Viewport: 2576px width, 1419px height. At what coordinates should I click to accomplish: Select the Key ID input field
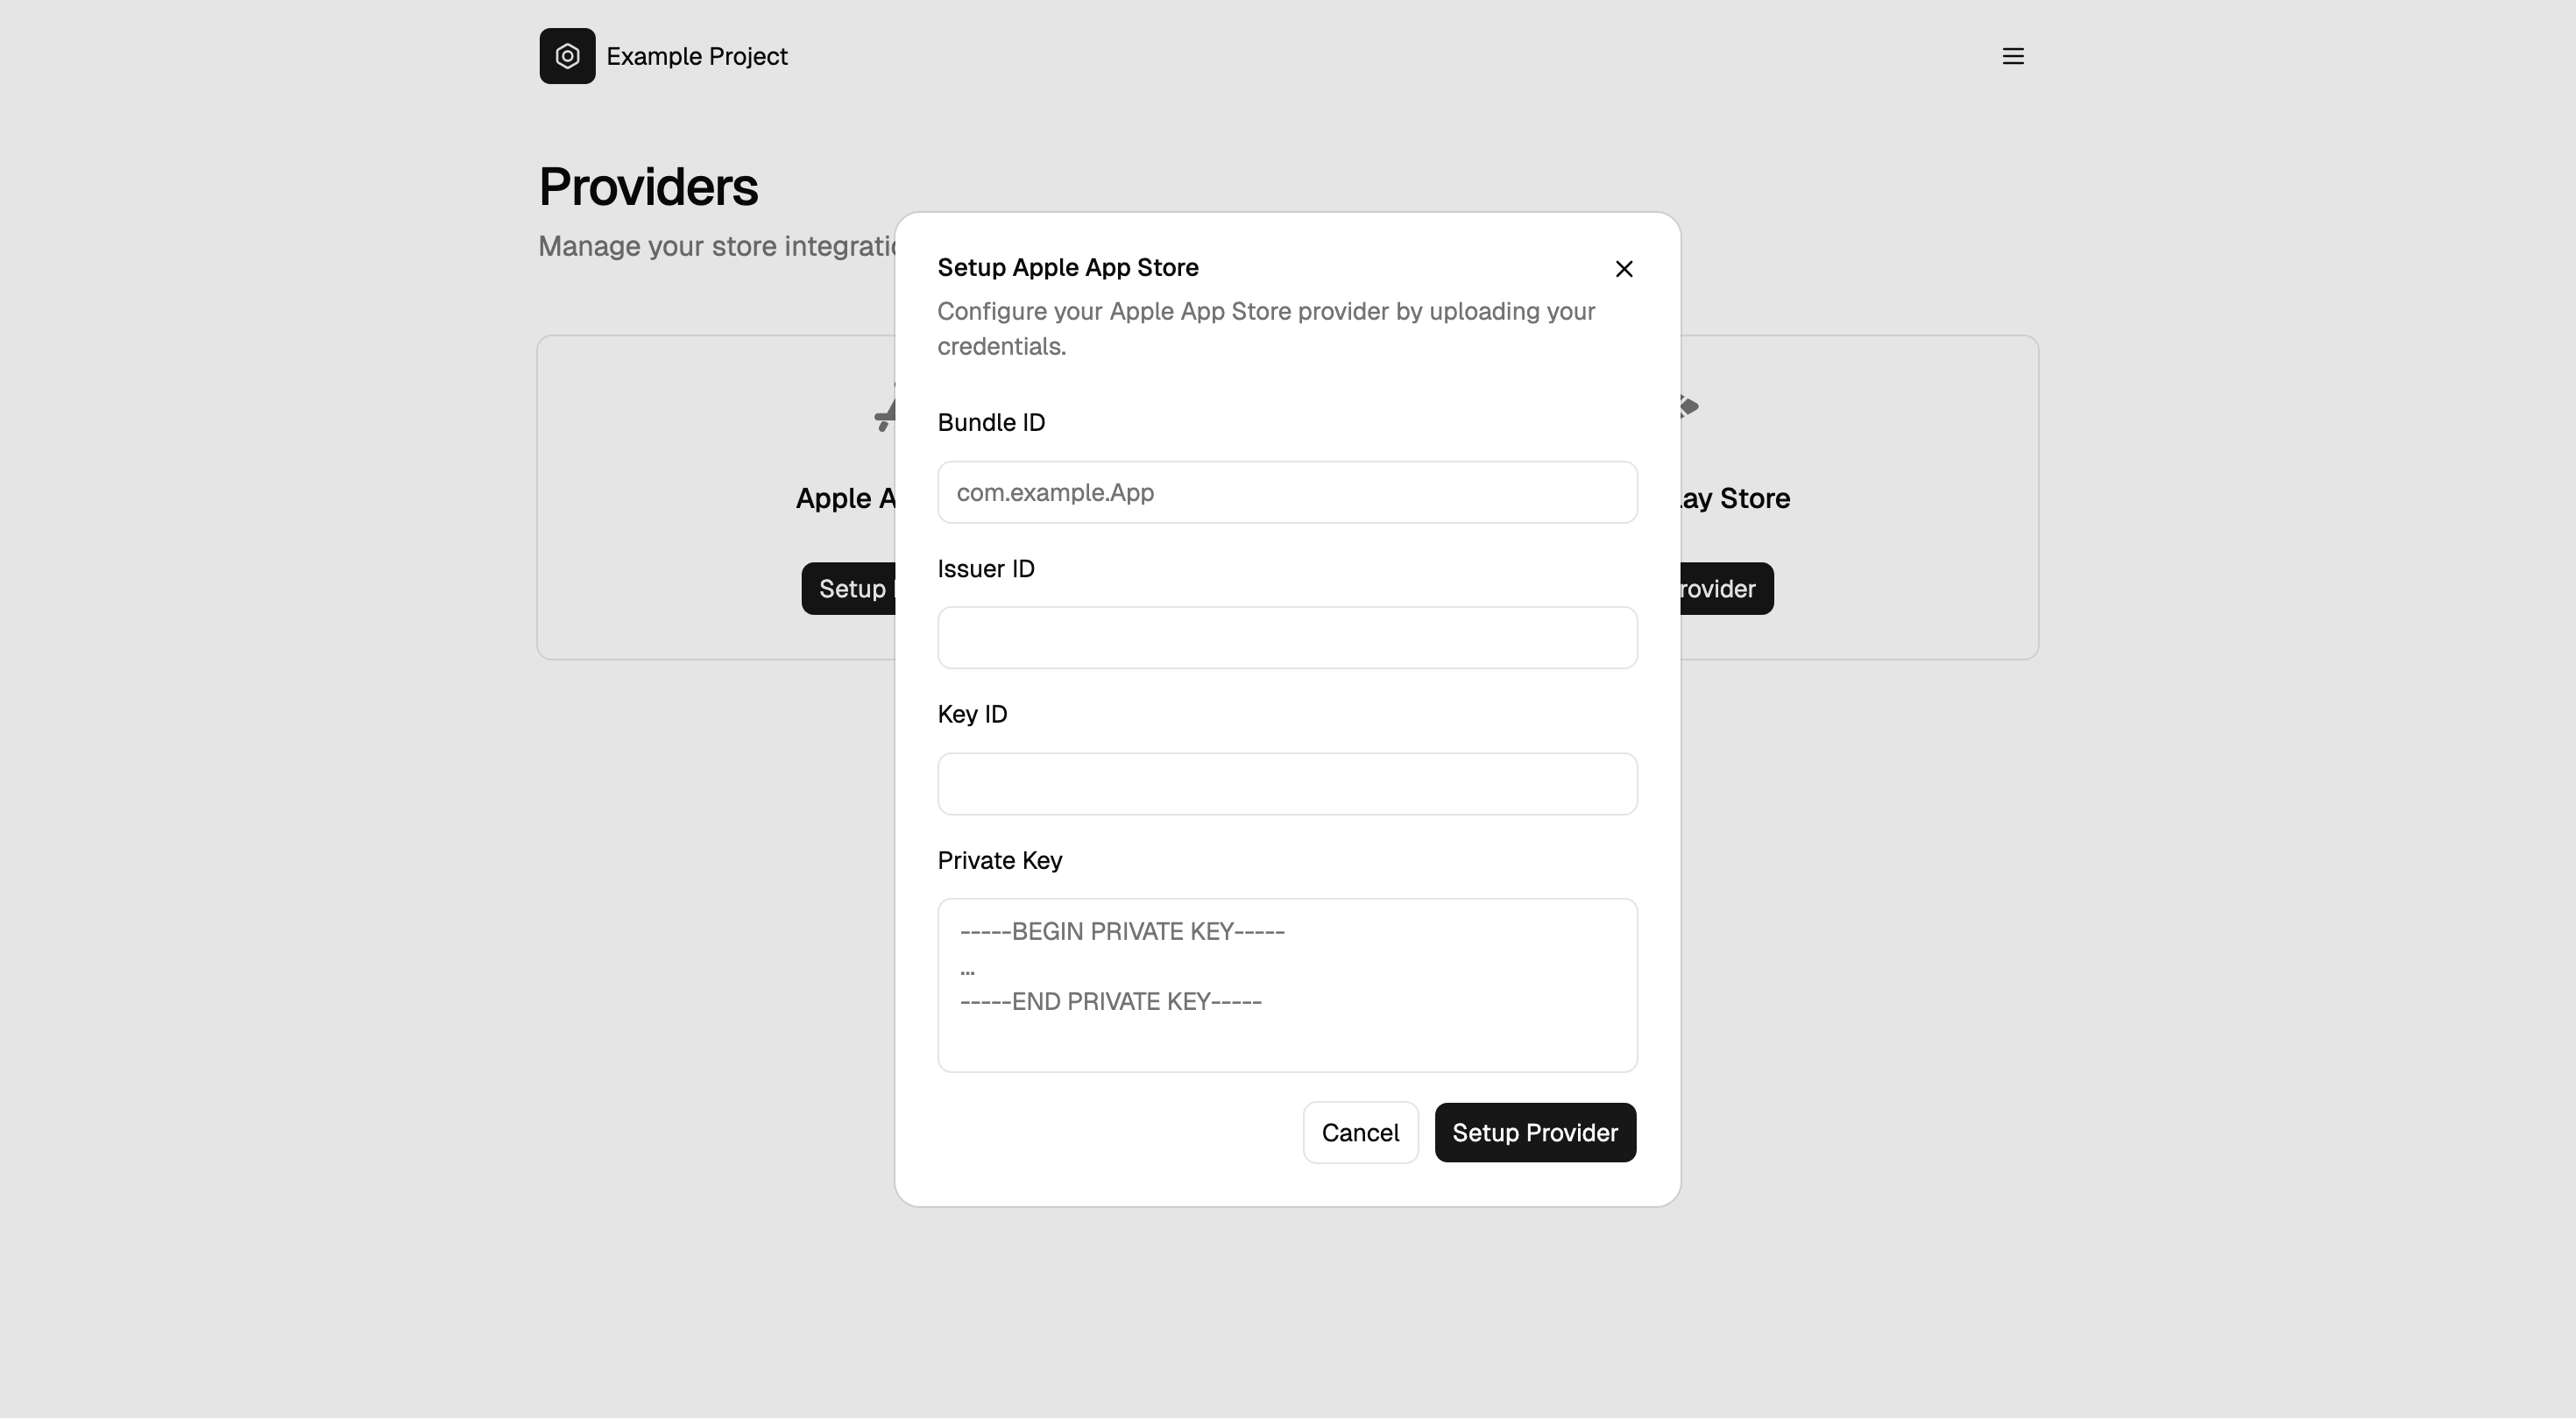click(x=1287, y=783)
